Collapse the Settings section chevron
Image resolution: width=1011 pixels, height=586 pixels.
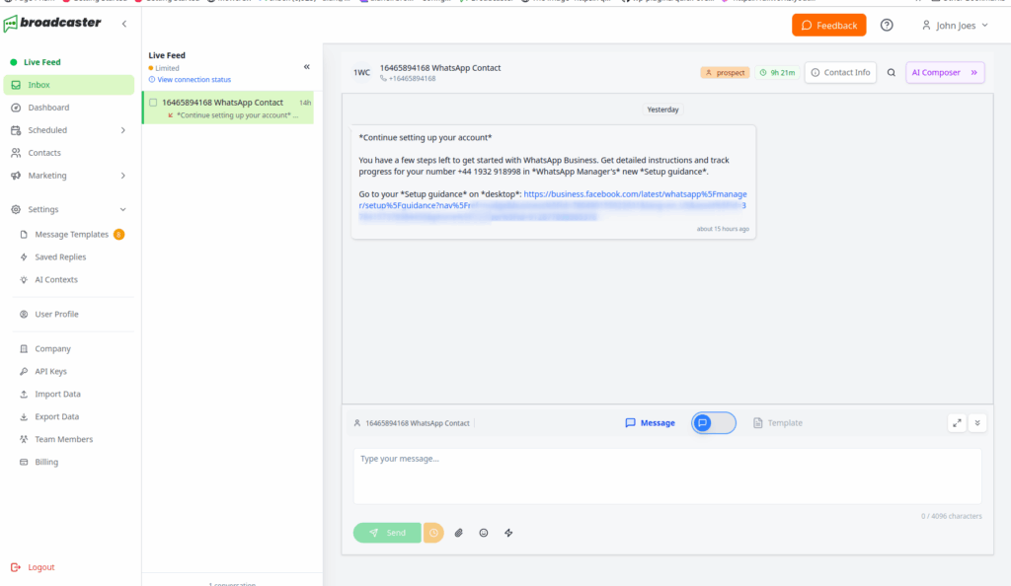tap(123, 209)
